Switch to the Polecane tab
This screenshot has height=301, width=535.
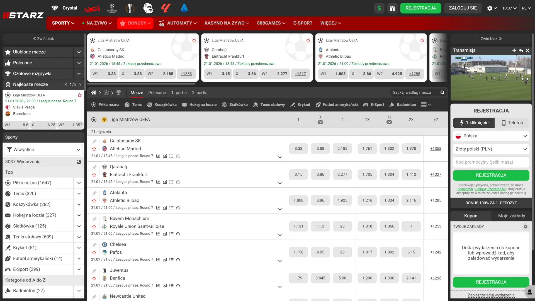(157, 93)
